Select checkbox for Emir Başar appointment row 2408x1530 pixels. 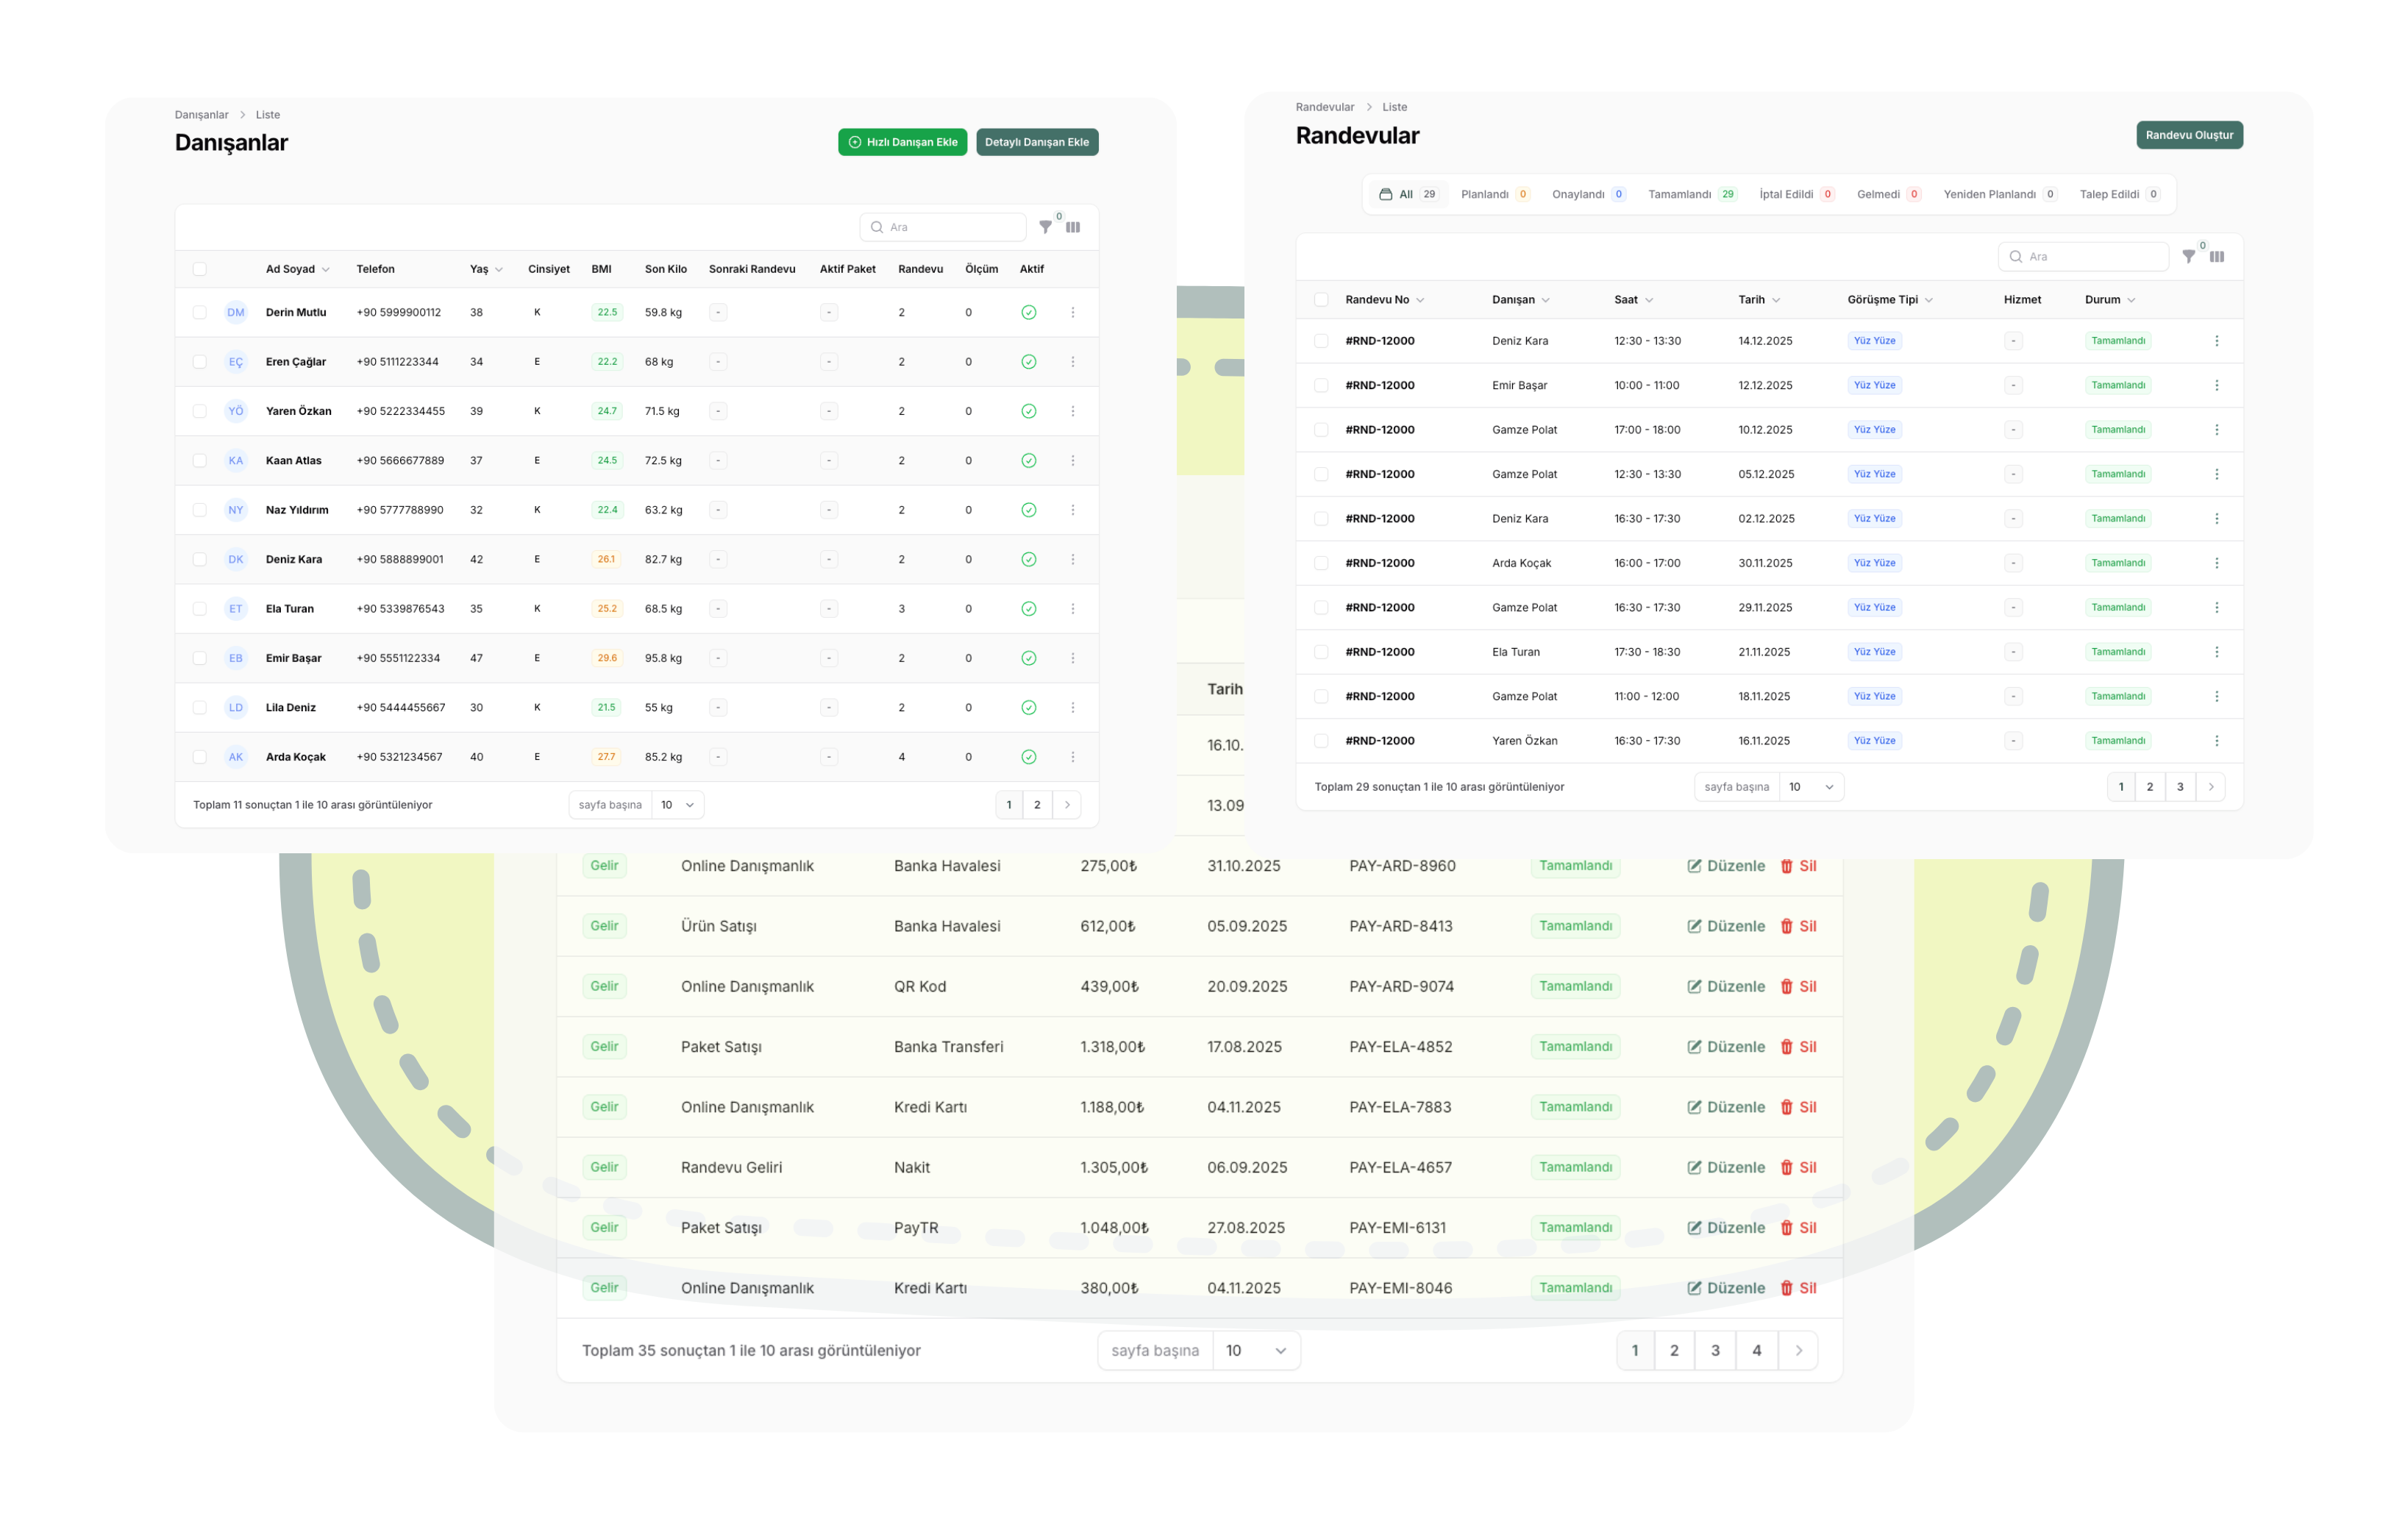(1321, 385)
